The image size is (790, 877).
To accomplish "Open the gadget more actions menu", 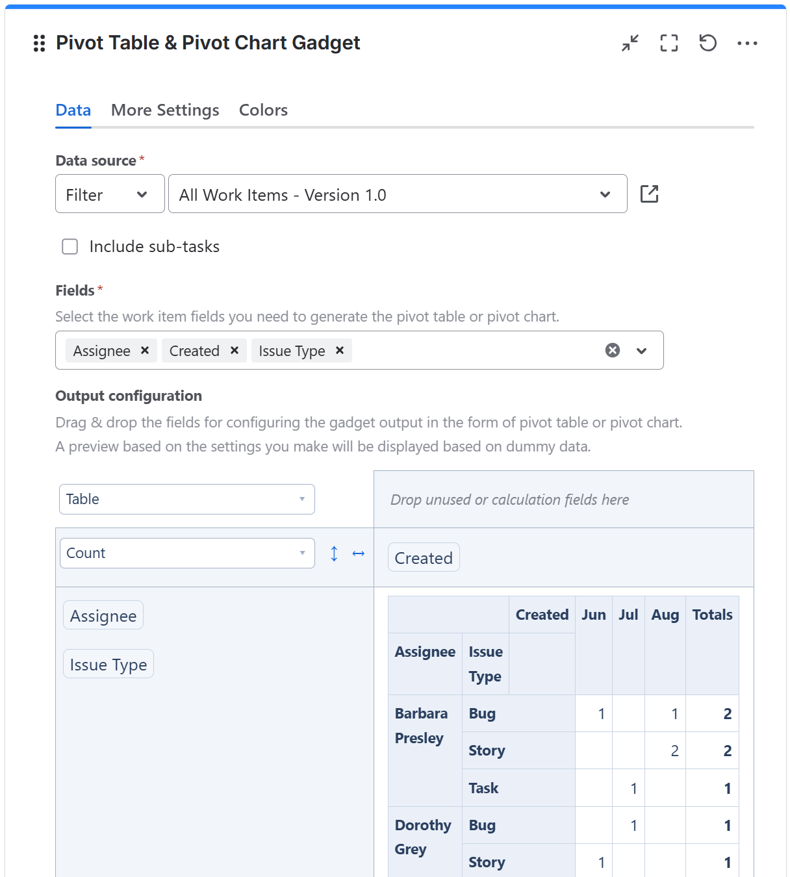I will pyautogui.click(x=747, y=43).
